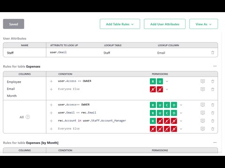Viewport: 225px width, 168px height.
Task: Show help for All columns
Action: click(x=28, y=117)
